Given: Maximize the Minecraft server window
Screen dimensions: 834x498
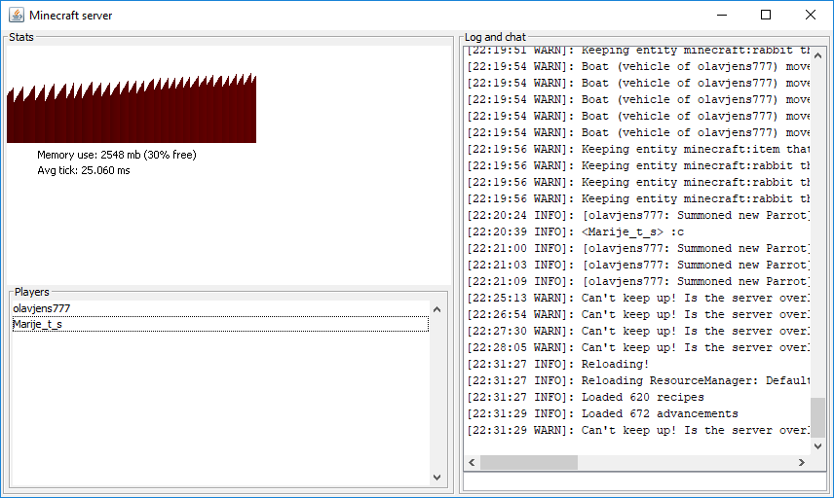Looking at the screenshot, I should pos(766,15).
